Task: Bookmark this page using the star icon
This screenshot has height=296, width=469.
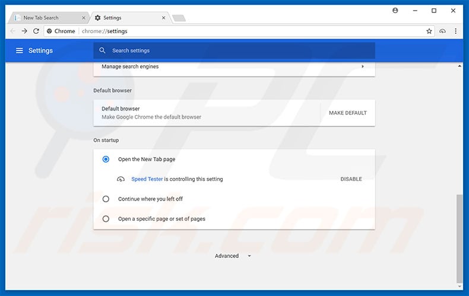Action: click(x=429, y=31)
